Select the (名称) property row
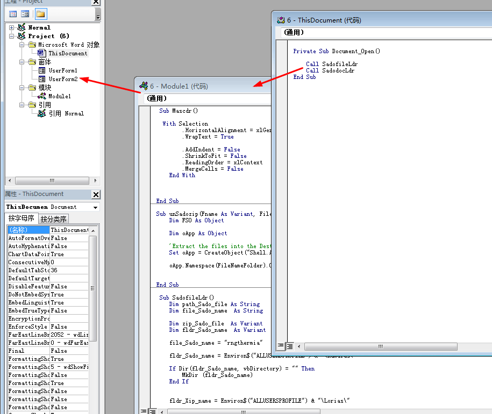The height and width of the screenshot is (414, 492). click(48, 230)
